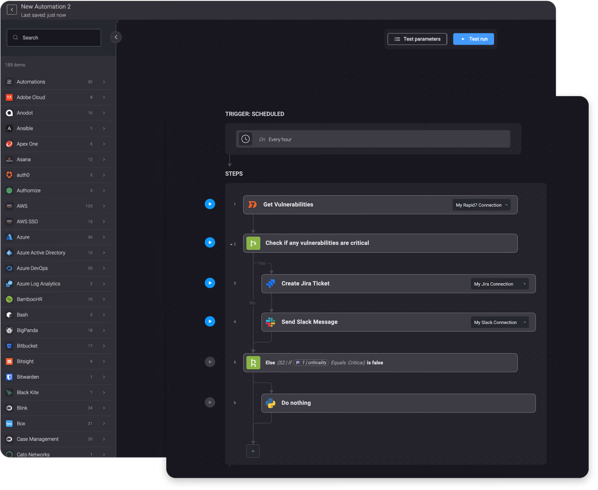The height and width of the screenshot is (490, 598).
Task: Click the 1 | criticality variable chip
Action: (x=311, y=363)
